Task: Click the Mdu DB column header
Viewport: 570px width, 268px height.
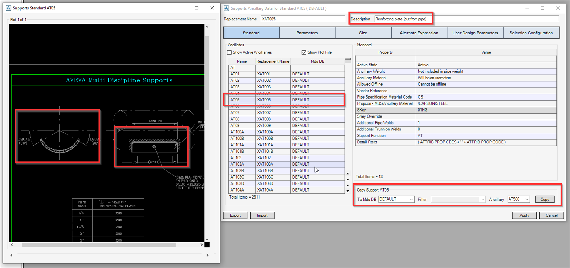Action: [x=318, y=61]
